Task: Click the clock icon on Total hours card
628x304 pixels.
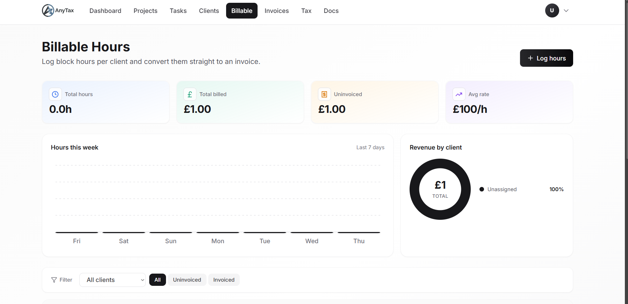Action: [x=55, y=94]
